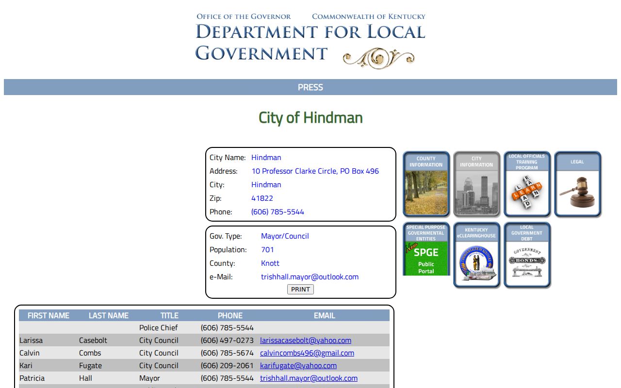
Task: Select the address 10 Professor Clarke Circle
Action: coord(315,171)
